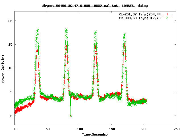Select the YR-309.69 Tsys:312.76 legend entry

140,18
